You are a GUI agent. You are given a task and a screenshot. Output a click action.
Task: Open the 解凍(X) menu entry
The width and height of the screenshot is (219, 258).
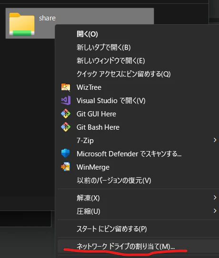click(88, 198)
